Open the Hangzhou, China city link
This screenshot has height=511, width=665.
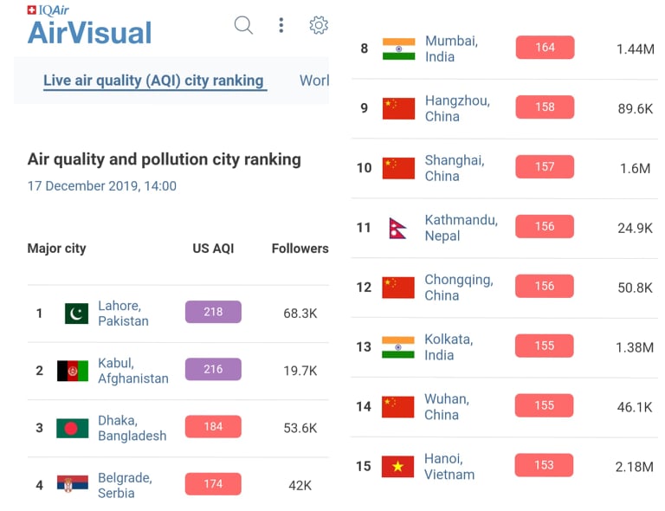coord(457,108)
